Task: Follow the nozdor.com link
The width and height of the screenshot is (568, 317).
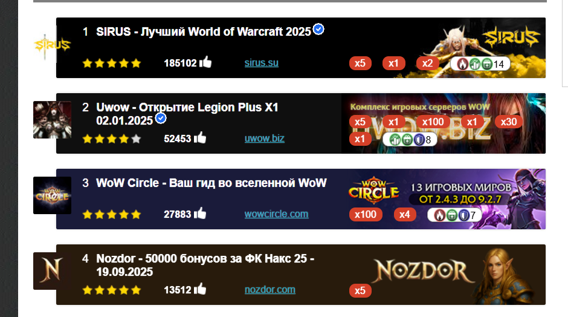Action: (x=270, y=290)
